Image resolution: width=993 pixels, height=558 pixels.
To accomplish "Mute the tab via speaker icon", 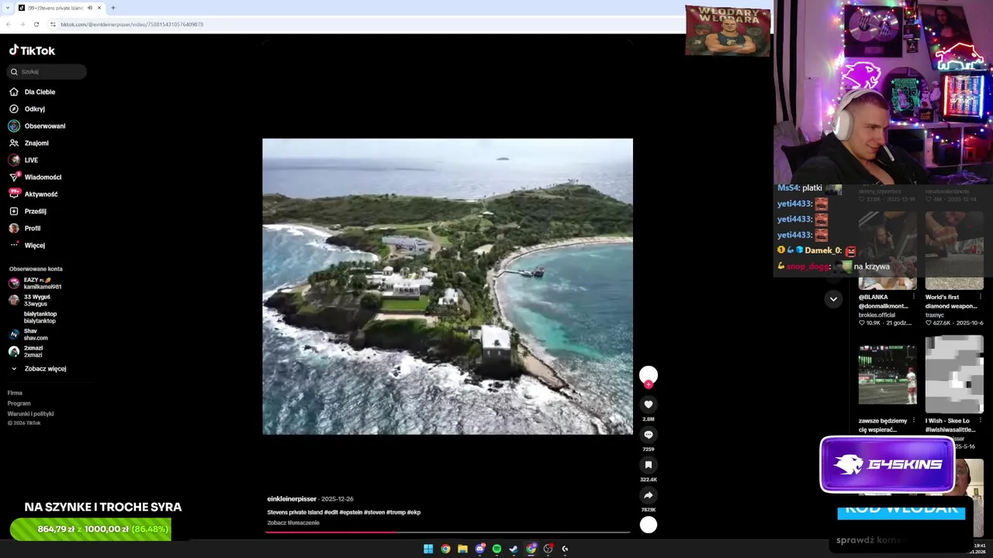I will (90, 8).
